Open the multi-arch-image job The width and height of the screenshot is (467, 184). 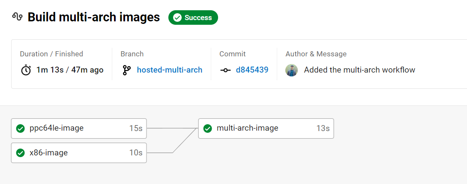pos(266,129)
